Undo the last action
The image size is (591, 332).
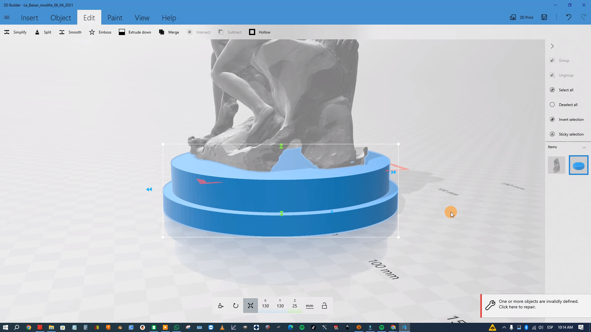569,17
